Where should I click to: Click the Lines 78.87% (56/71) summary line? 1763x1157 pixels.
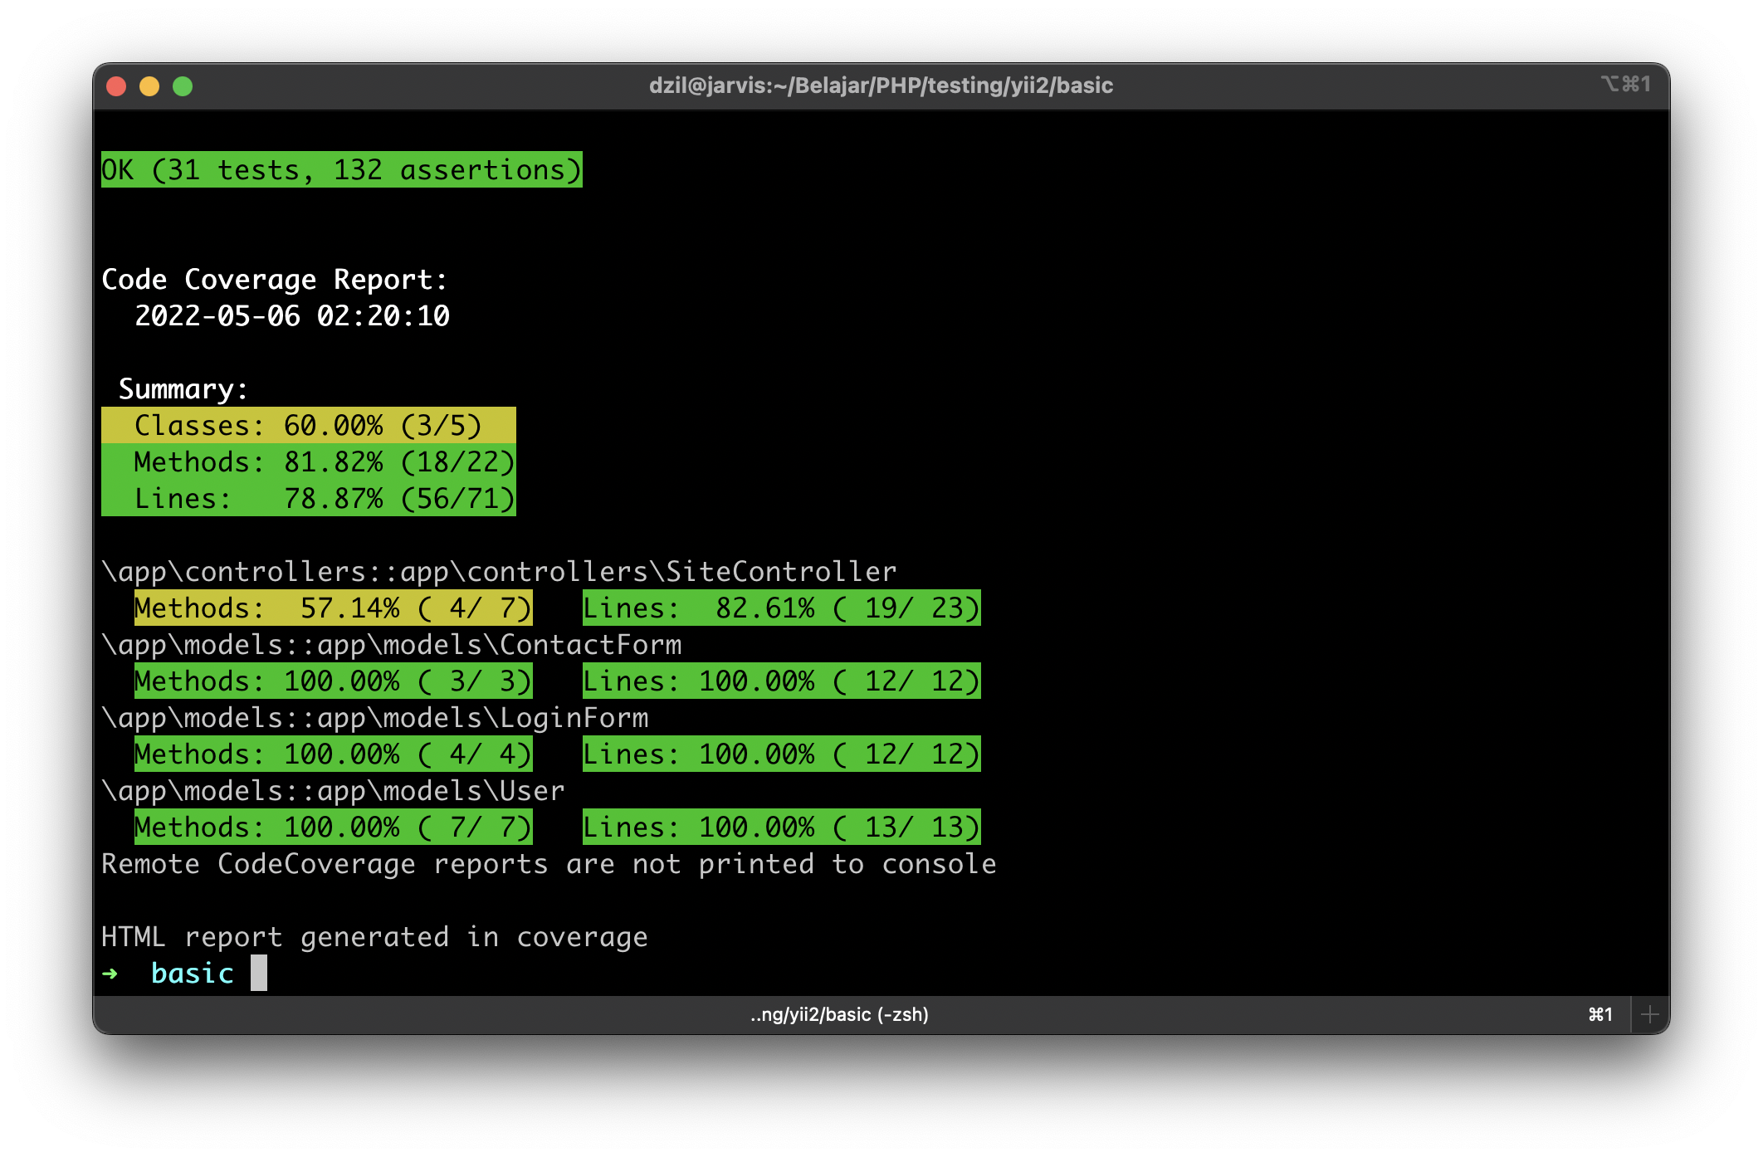pyautogui.click(x=308, y=499)
